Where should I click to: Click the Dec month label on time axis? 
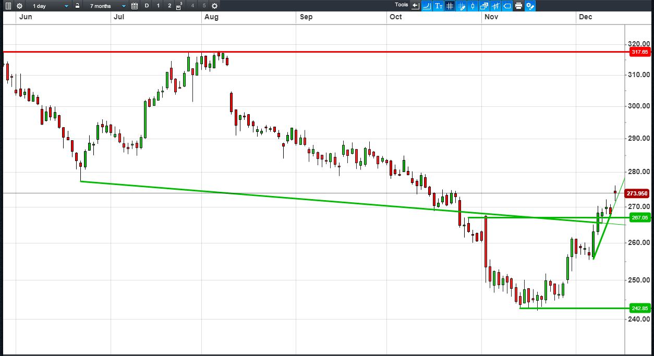tap(585, 17)
